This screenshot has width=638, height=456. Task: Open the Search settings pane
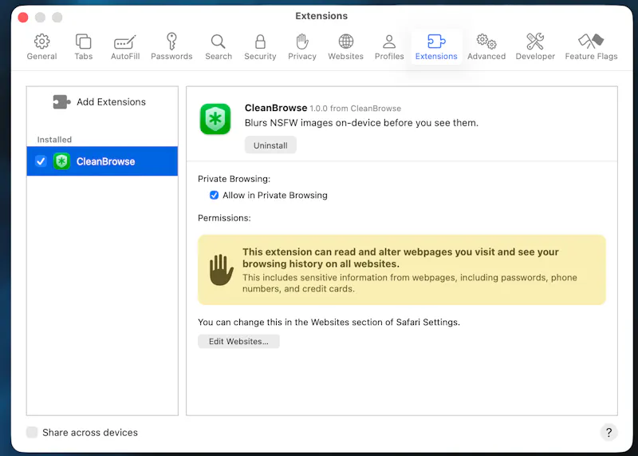pos(219,47)
